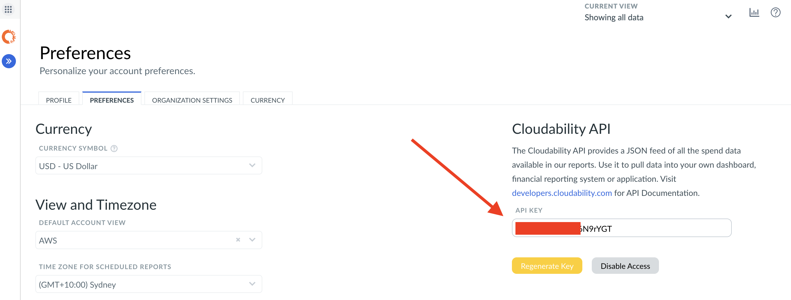Go to the Currency tab
Image resolution: width=791 pixels, height=300 pixels.
click(268, 100)
